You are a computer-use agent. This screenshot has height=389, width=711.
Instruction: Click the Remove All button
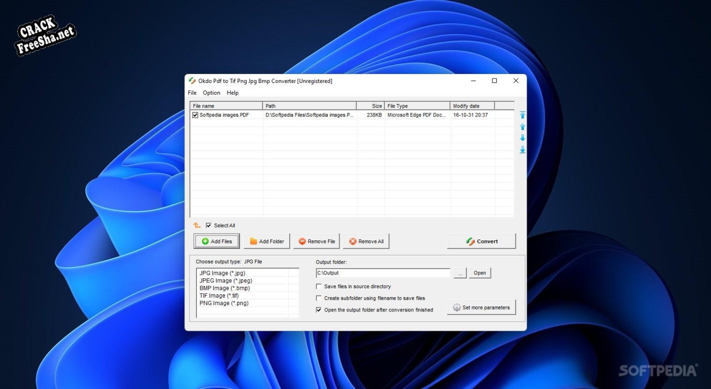click(x=366, y=241)
